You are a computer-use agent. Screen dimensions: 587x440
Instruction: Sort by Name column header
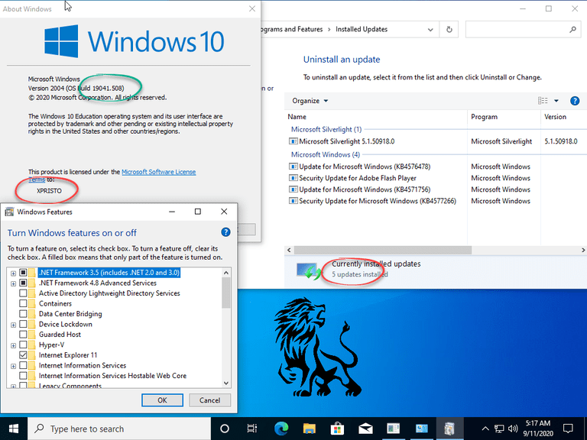pos(376,117)
